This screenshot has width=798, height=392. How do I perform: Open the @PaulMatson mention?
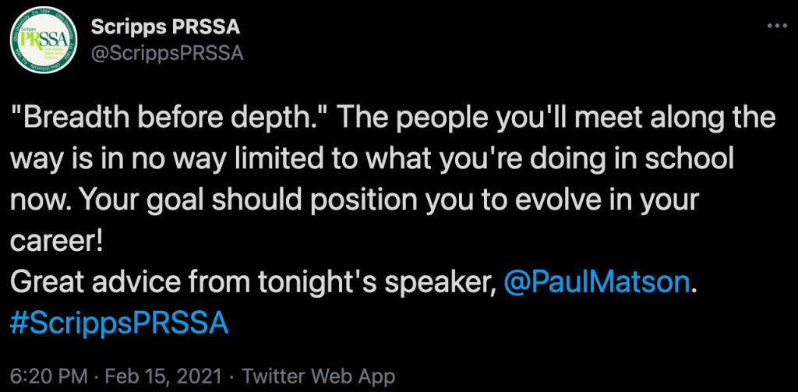tap(597, 281)
